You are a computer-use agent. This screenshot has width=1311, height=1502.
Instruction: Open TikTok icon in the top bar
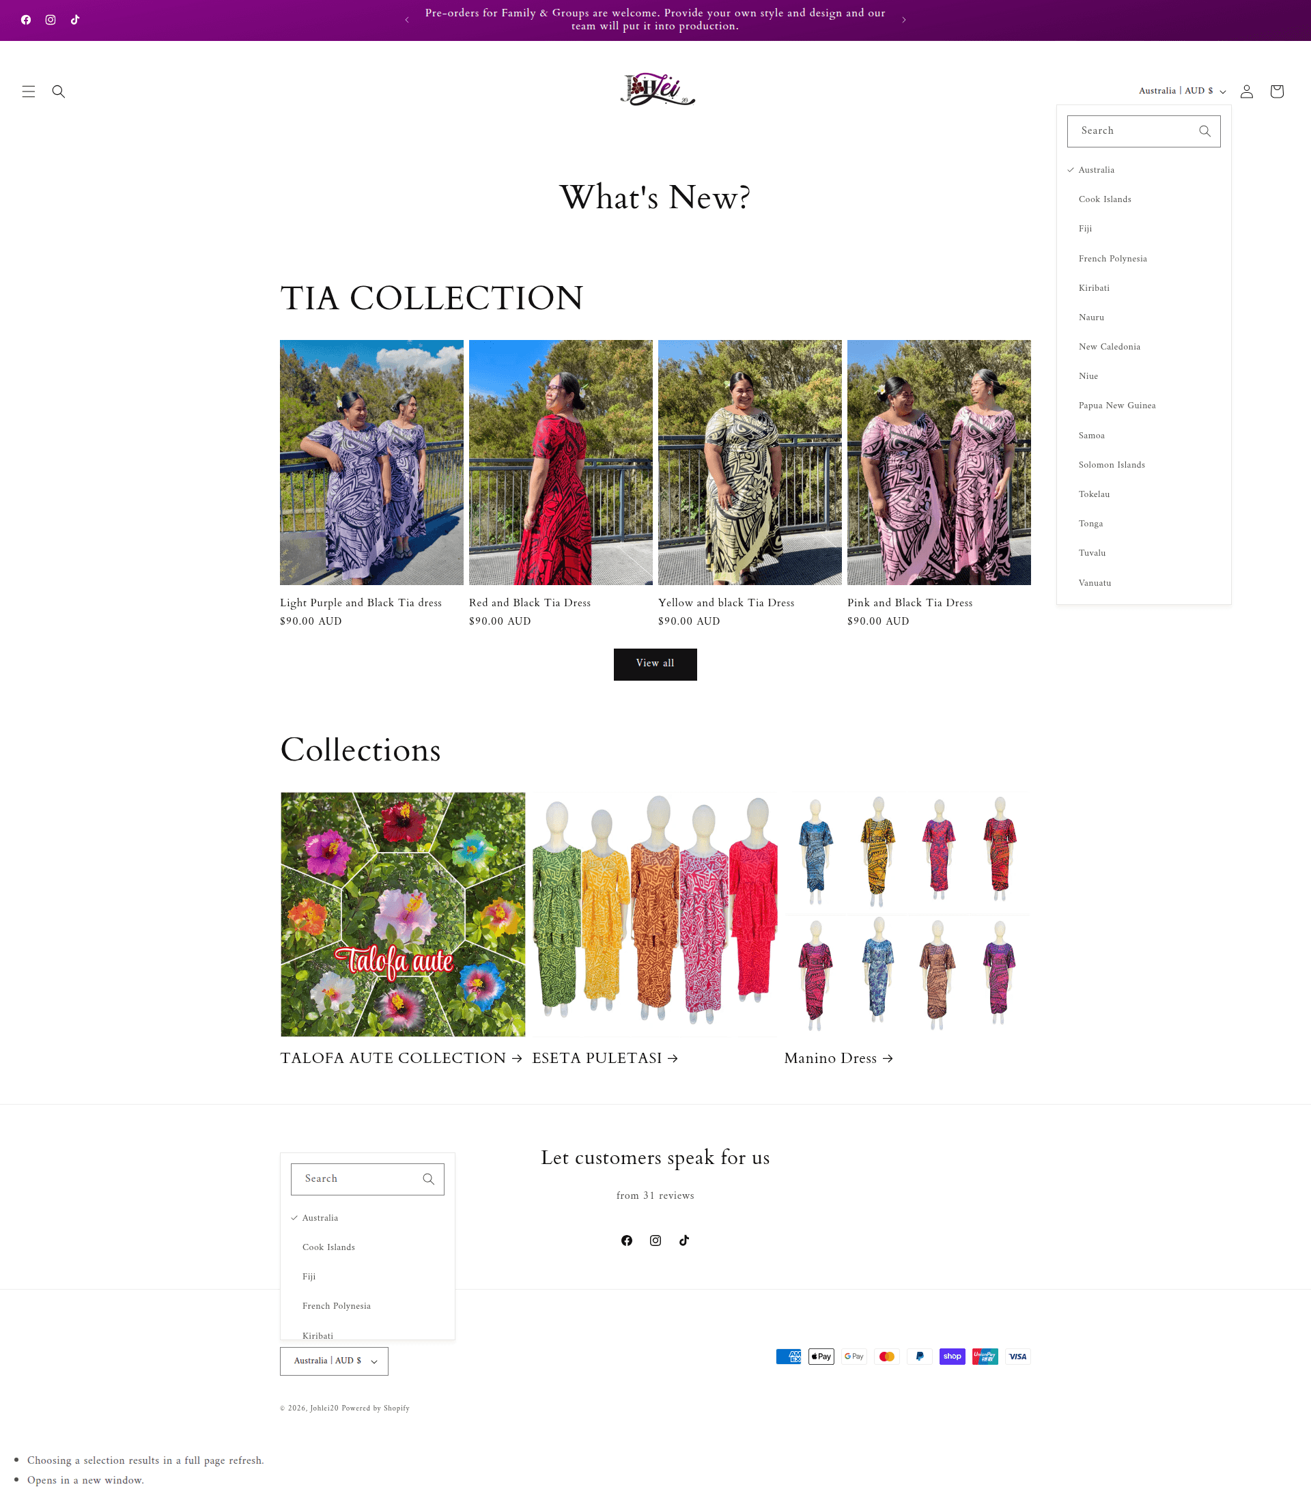coord(74,20)
